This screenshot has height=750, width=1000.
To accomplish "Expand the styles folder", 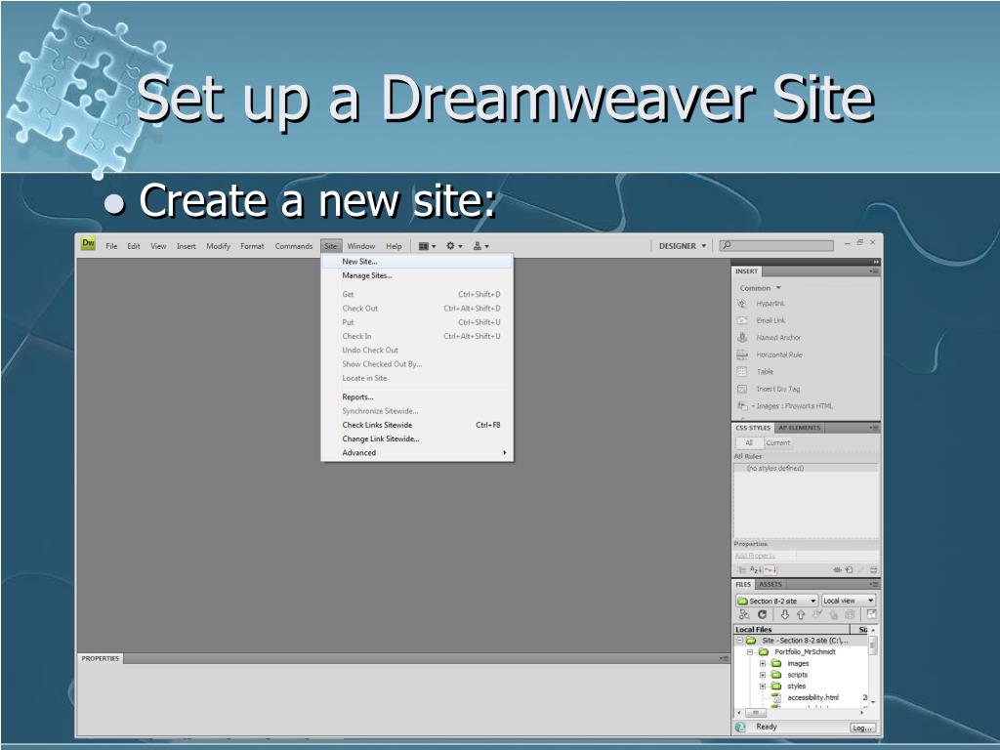I will (763, 687).
